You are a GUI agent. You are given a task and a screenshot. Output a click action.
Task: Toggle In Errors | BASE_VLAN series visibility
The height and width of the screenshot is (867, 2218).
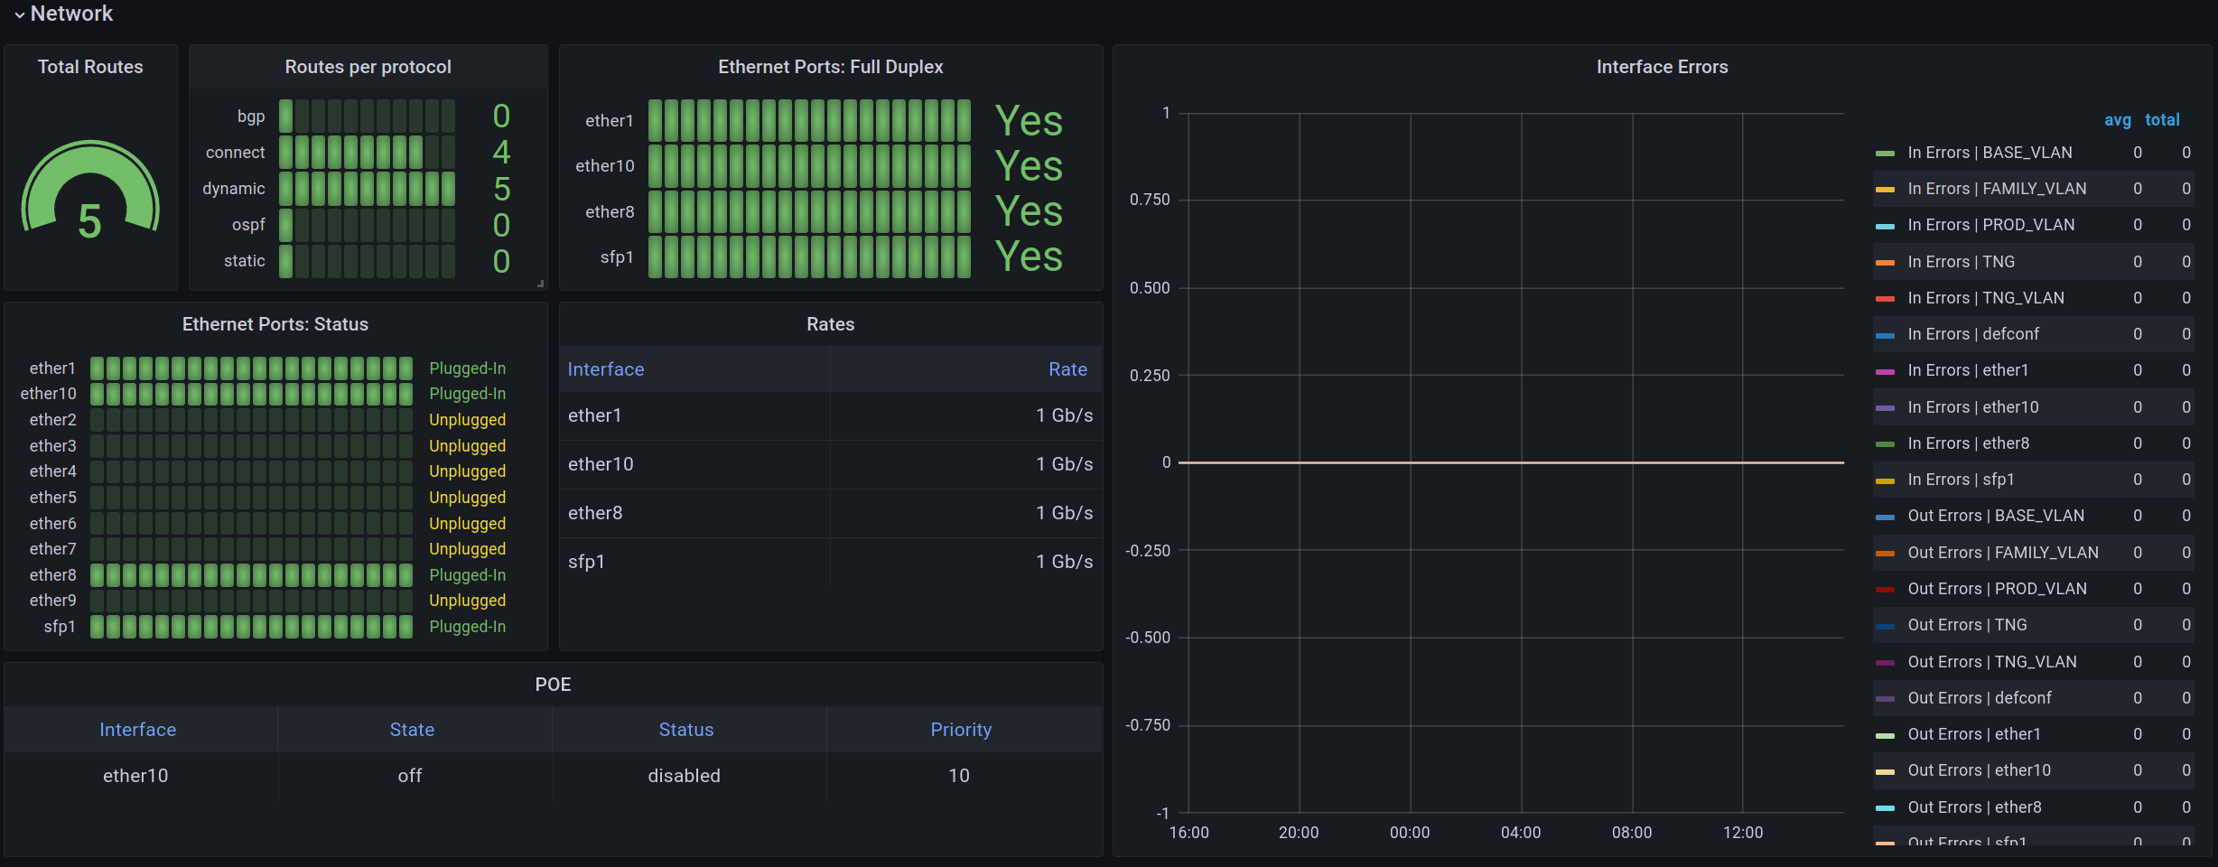point(1990,153)
